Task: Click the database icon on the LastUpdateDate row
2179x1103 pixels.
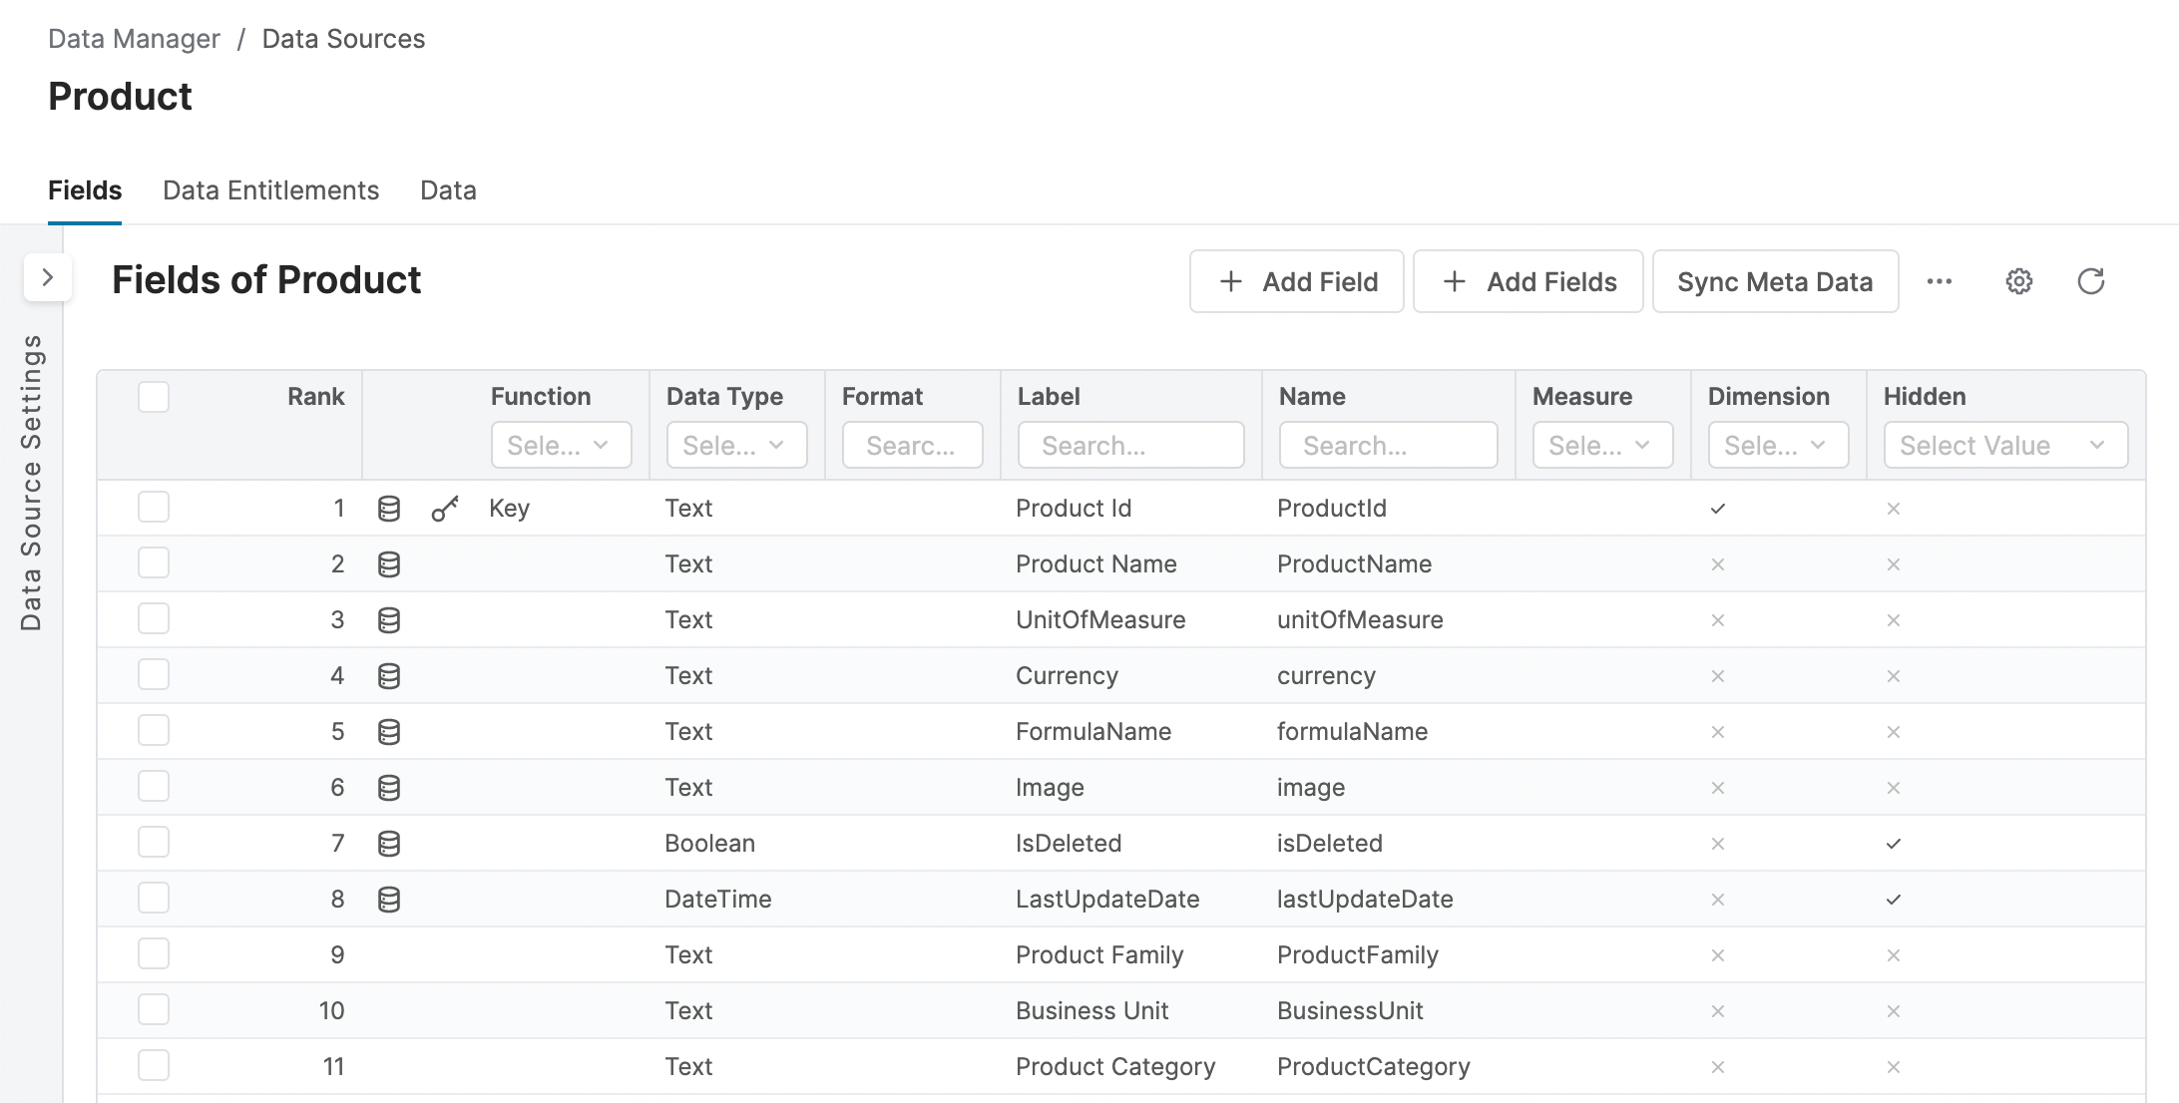Action: (x=389, y=898)
